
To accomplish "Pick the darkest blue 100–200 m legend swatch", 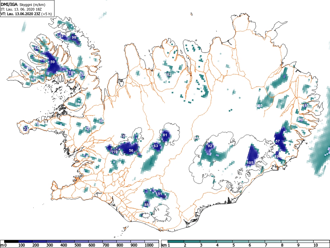I will coord(25,241).
